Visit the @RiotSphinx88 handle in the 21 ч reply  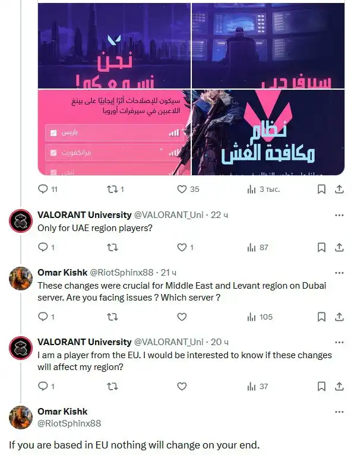121,273
